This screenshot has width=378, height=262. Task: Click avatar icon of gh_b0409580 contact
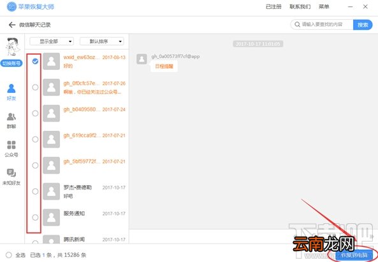(x=52, y=113)
